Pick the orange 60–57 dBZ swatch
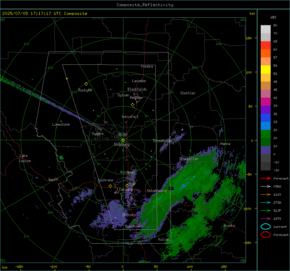 pos(266,53)
